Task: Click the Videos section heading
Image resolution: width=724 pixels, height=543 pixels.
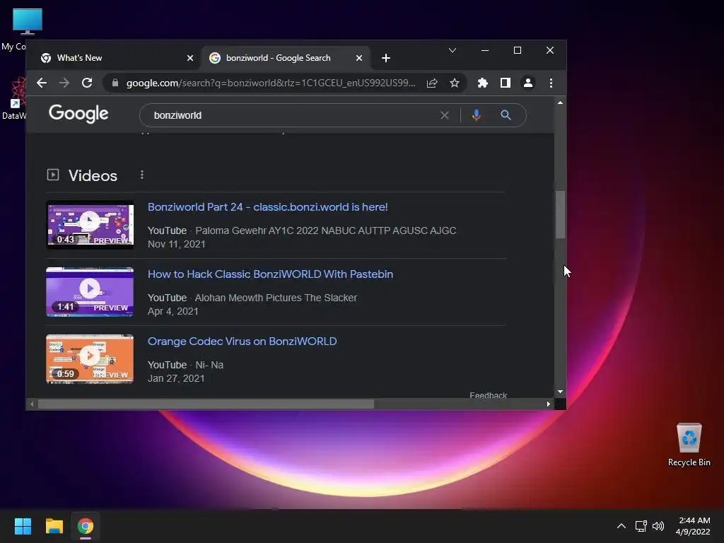Action: tap(93, 175)
